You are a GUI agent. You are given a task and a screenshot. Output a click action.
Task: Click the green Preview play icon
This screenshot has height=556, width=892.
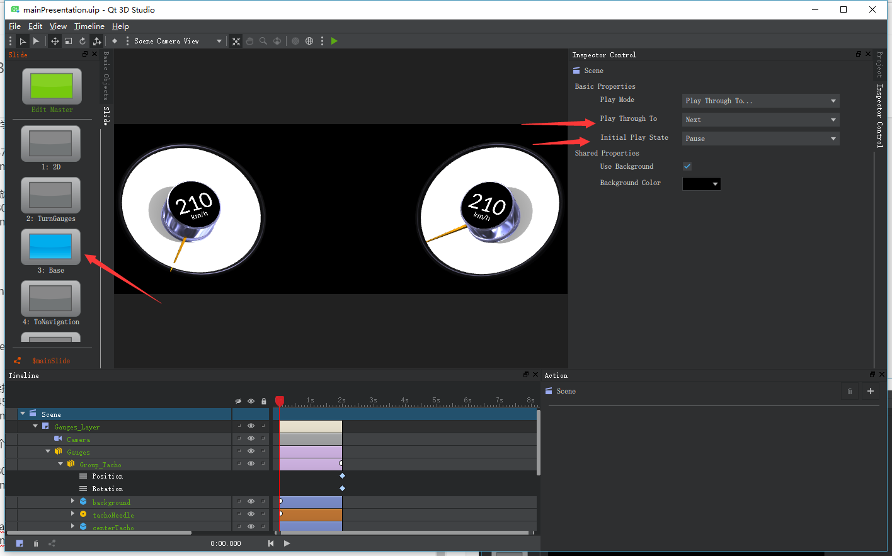pyautogui.click(x=334, y=41)
